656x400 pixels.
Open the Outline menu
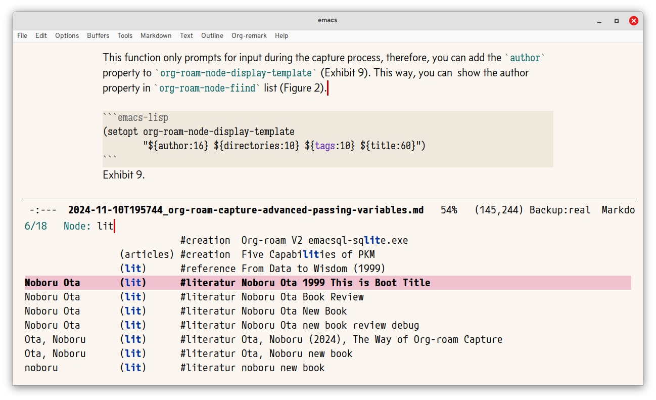pyautogui.click(x=212, y=35)
